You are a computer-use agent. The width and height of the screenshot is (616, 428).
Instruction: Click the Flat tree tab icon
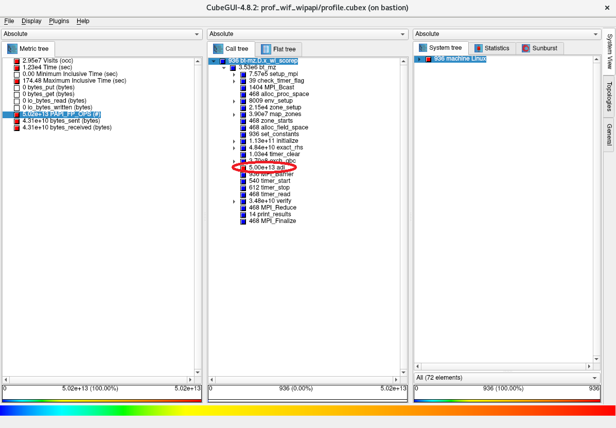266,49
